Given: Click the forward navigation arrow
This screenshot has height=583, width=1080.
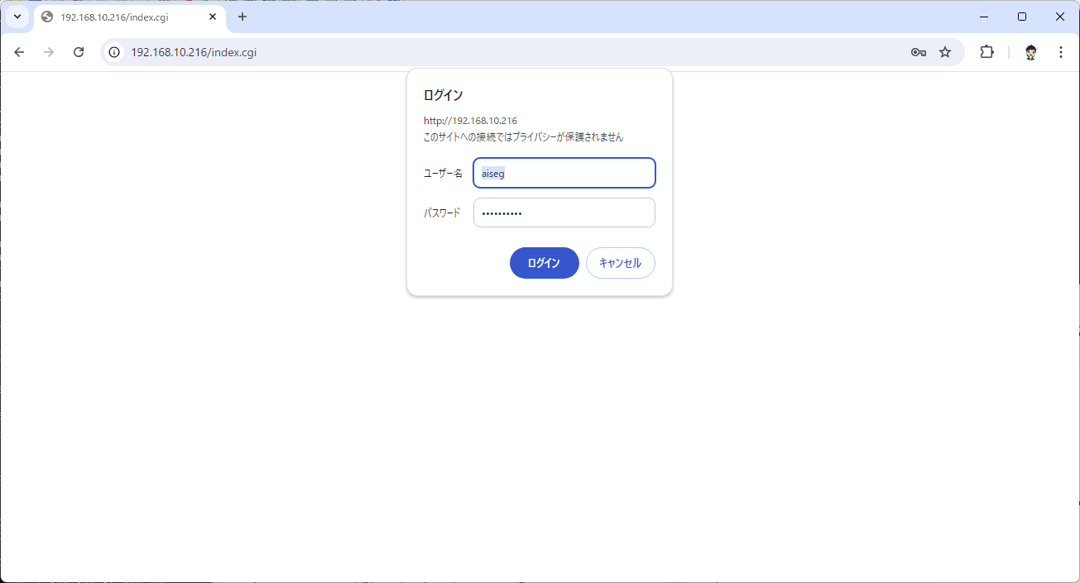Looking at the screenshot, I should point(49,52).
